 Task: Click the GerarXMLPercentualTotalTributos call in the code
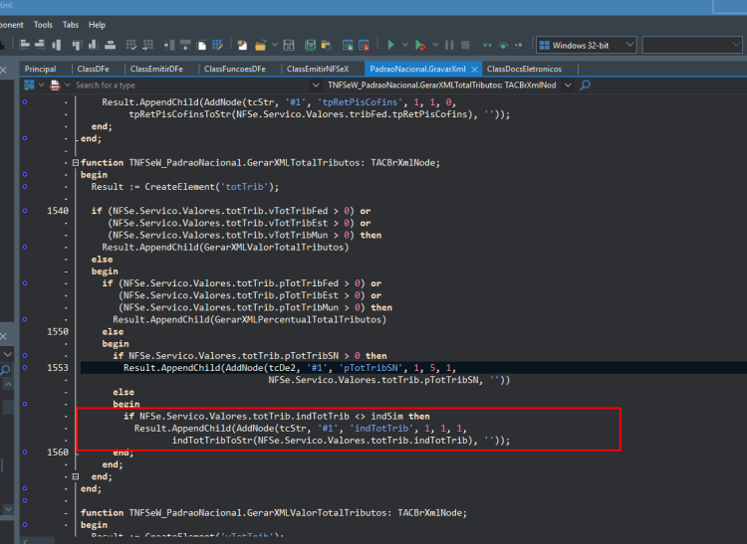pos(296,319)
